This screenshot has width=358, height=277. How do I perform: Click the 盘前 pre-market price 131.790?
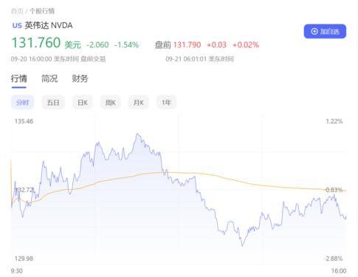click(x=187, y=45)
